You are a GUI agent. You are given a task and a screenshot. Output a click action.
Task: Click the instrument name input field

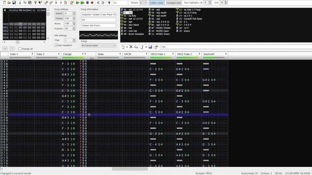236,47
